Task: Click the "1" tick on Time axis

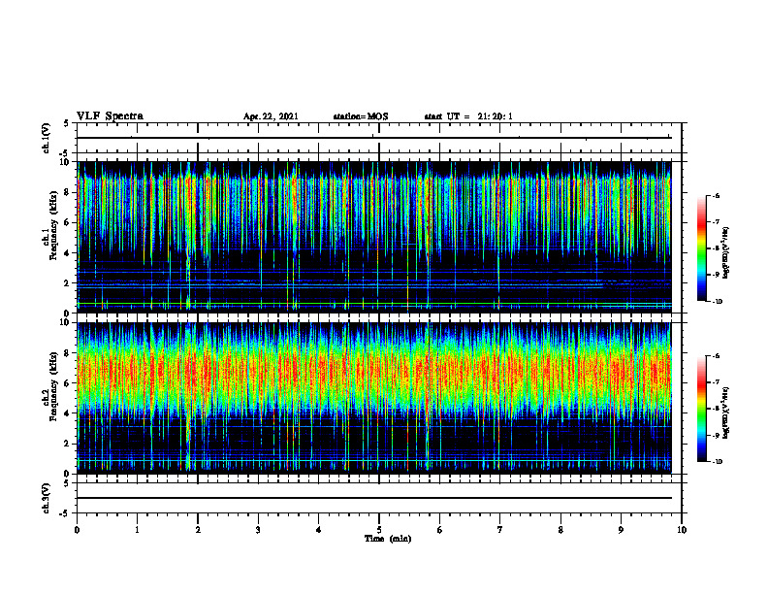Action: (x=137, y=530)
